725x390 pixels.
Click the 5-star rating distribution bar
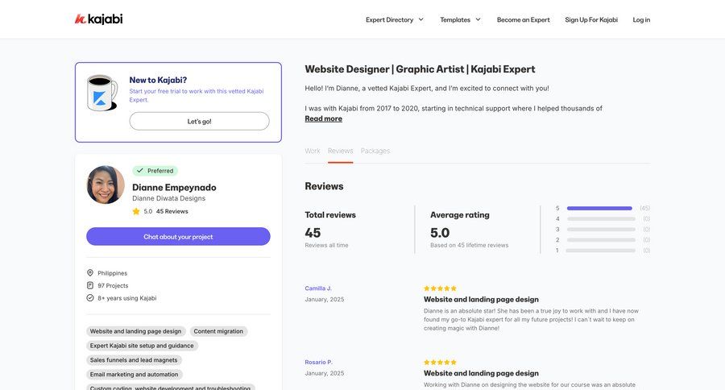pyautogui.click(x=599, y=208)
